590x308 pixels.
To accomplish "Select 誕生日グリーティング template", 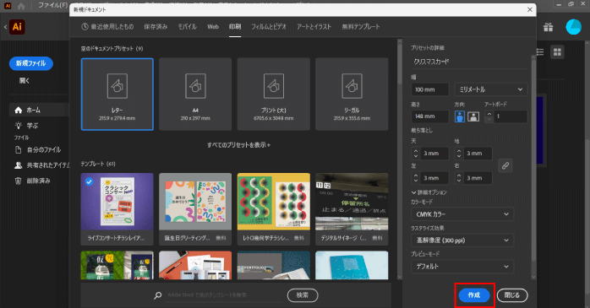I will (195, 209).
